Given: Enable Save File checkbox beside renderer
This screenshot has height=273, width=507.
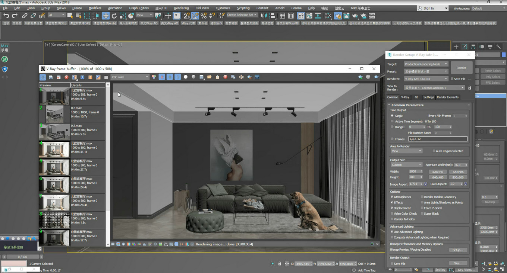Looking at the screenshot, I should pyautogui.click(x=452, y=79).
